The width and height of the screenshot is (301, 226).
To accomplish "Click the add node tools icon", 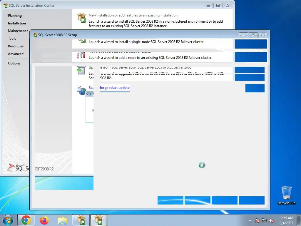I will click(81, 55).
